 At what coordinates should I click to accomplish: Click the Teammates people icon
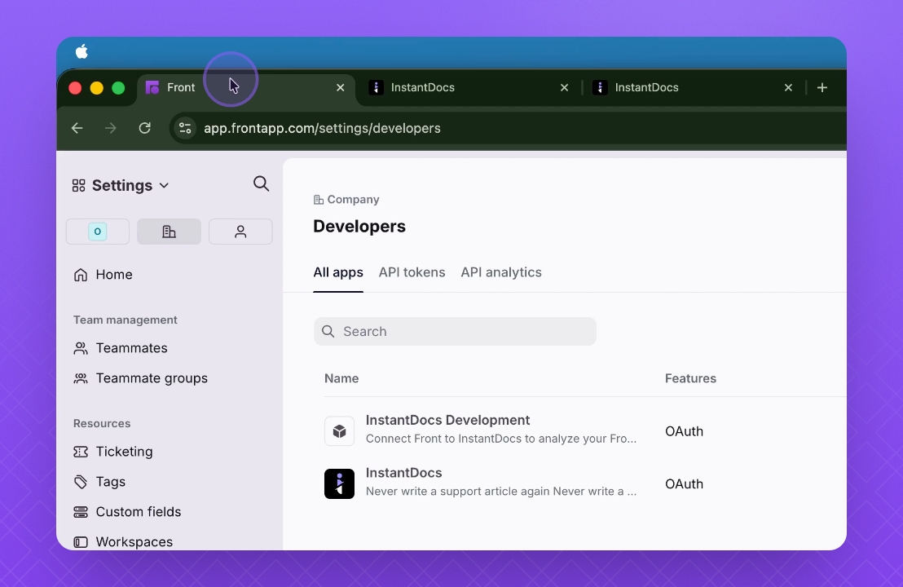[x=81, y=348]
